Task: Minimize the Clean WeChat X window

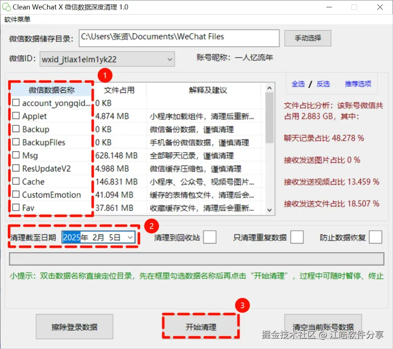Action: click(329, 7)
